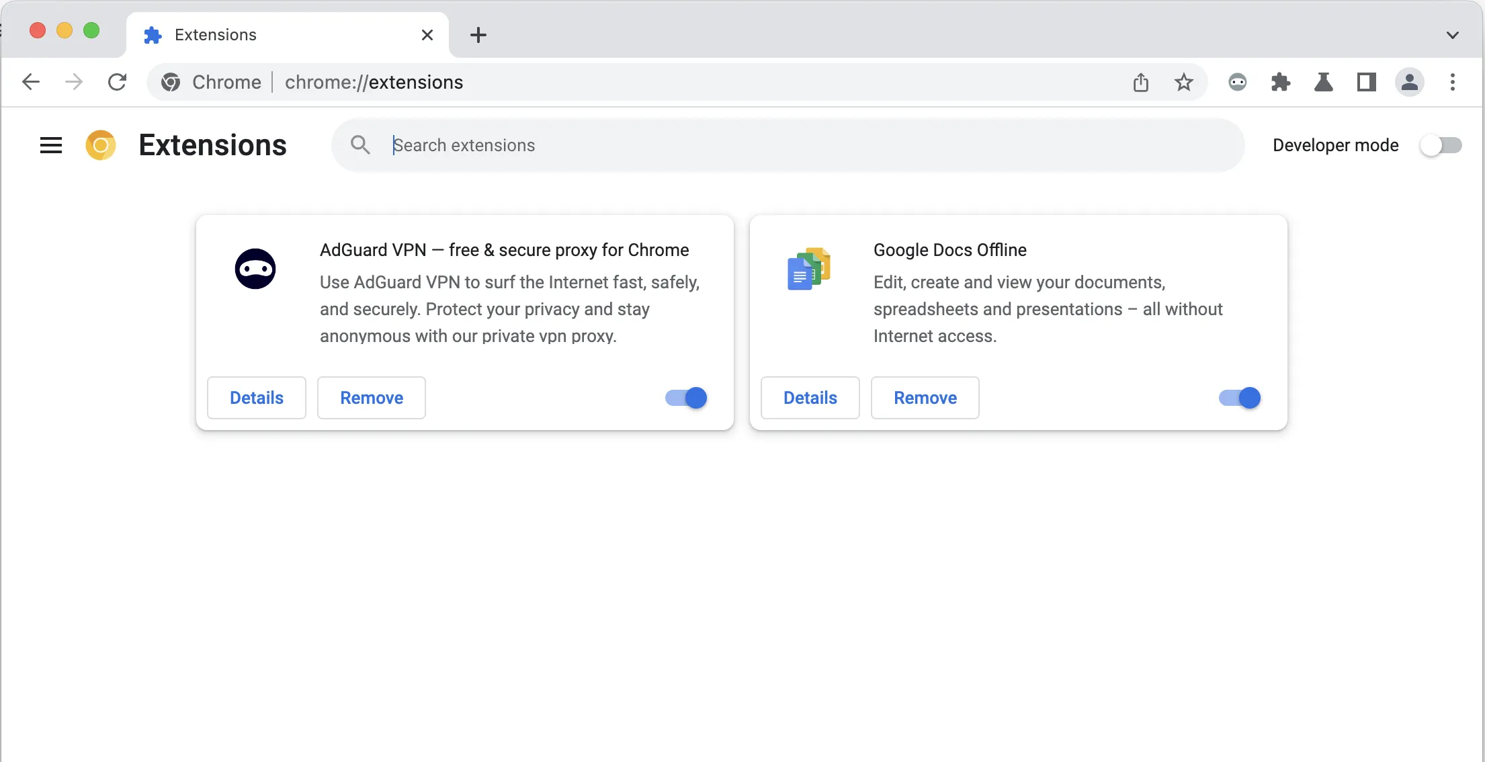Open Details for Google Docs Offline

coord(810,398)
